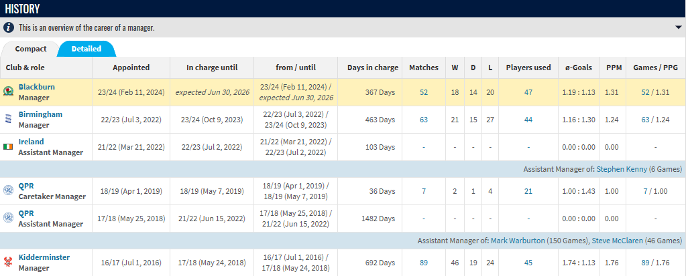Click 89 in Kidderminster Games / PPG cell
This screenshot has height=276, width=686.
coord(645,263)
